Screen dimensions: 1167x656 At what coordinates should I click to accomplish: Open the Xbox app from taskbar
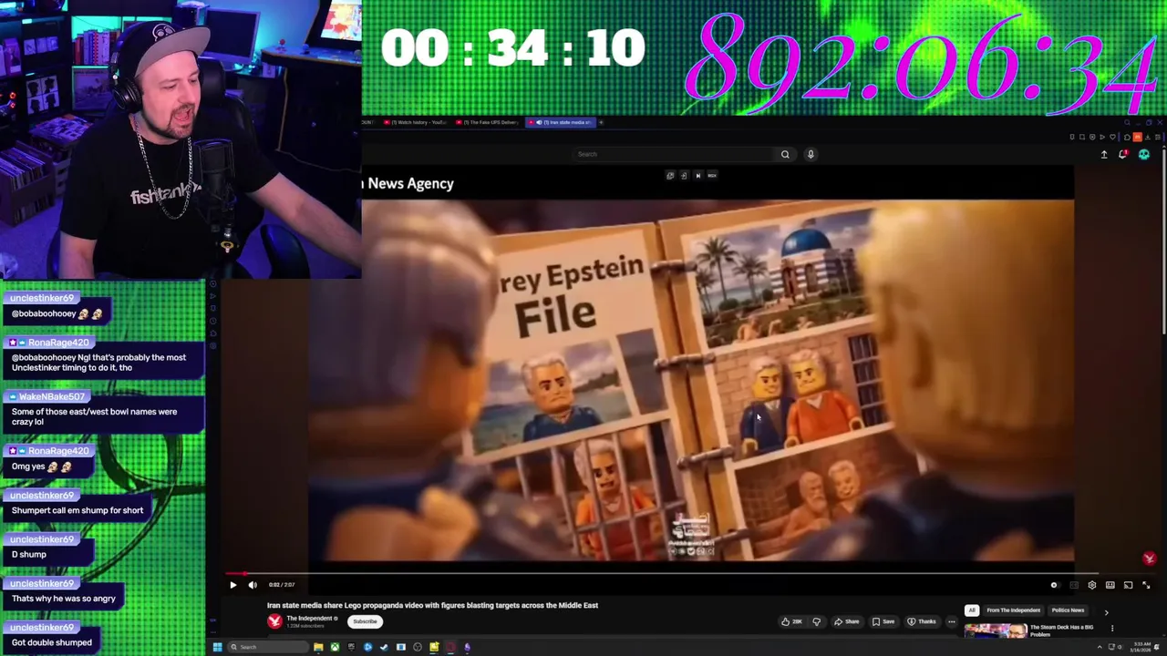[x=335, y=647]
